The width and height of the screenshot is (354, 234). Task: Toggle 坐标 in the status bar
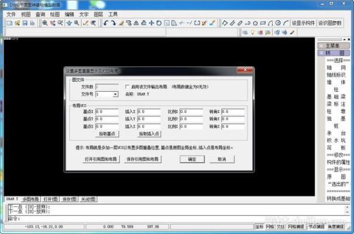259,226
